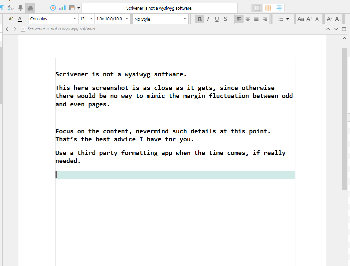The image size is (350, 266).
Task: Open the Consolas font family dropdown
Action: tap(53, 19)
